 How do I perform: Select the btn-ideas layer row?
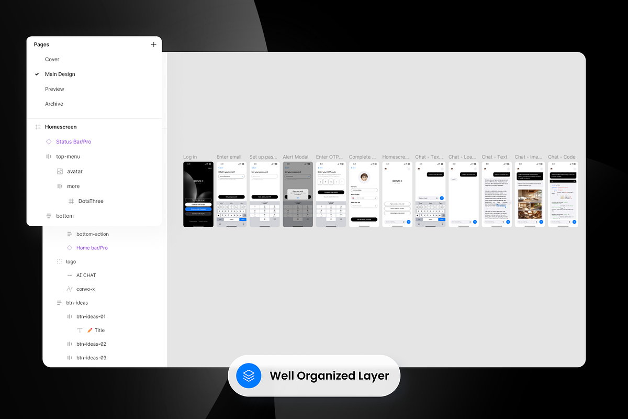click(105, 303)
